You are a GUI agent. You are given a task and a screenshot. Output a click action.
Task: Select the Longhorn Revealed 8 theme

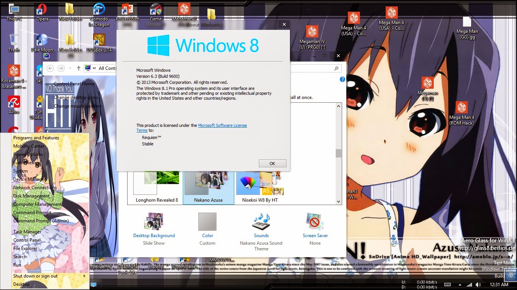click(x=157, y=188)
